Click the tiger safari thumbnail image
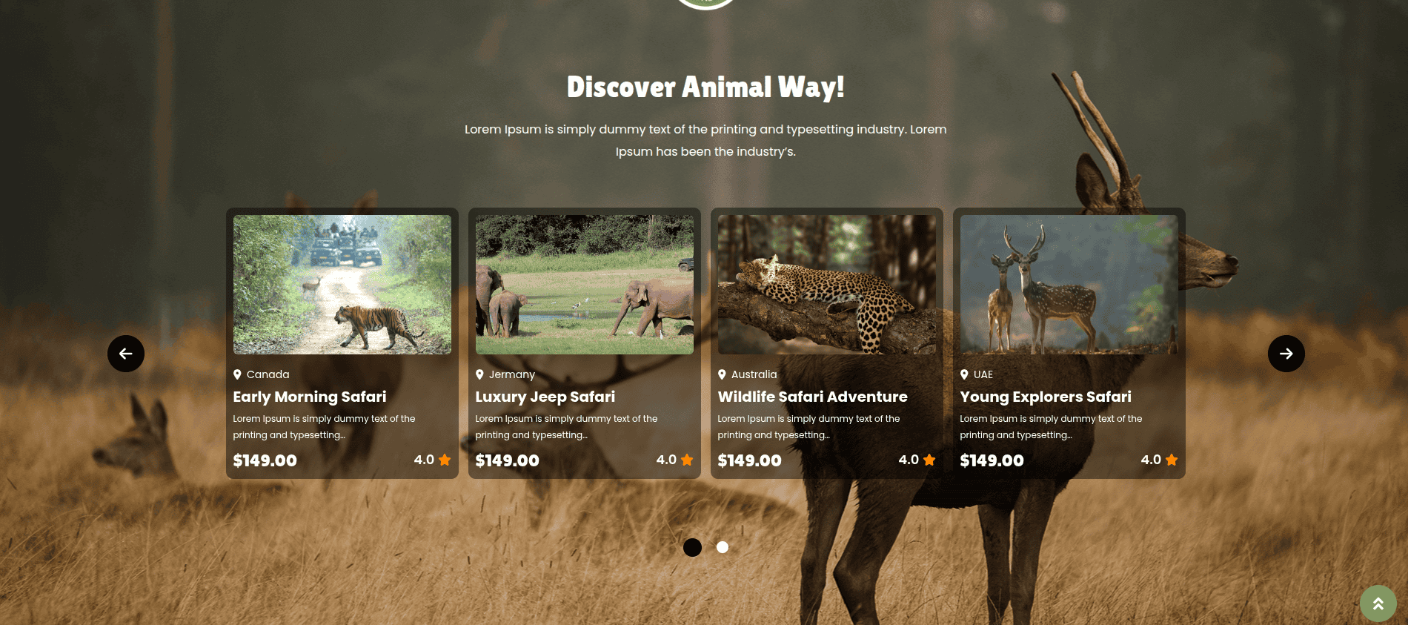Viewport: 1408px width, 625px height. coord(342,285)
